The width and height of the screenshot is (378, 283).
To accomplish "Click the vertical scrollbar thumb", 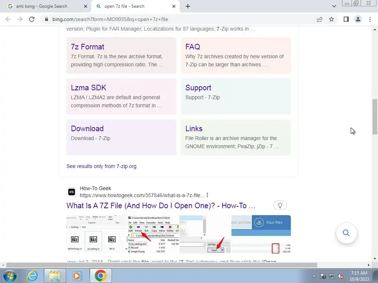I will (375, 117).
